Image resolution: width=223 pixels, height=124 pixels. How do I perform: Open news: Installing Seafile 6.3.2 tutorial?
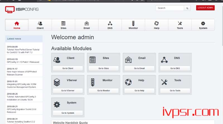(21, 122)
